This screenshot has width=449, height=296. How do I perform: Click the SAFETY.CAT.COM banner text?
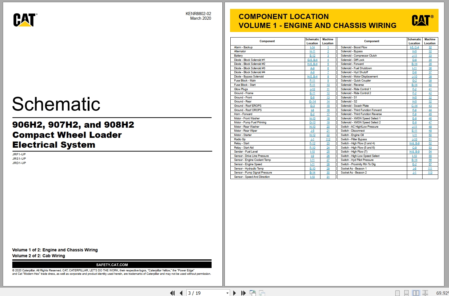(112, 265)
